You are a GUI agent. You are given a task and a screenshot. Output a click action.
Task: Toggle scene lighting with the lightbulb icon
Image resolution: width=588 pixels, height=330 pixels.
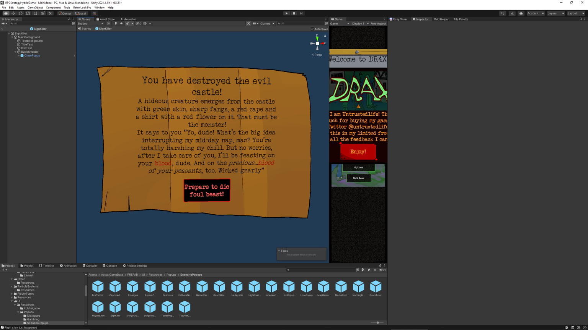tap(116, 24)
